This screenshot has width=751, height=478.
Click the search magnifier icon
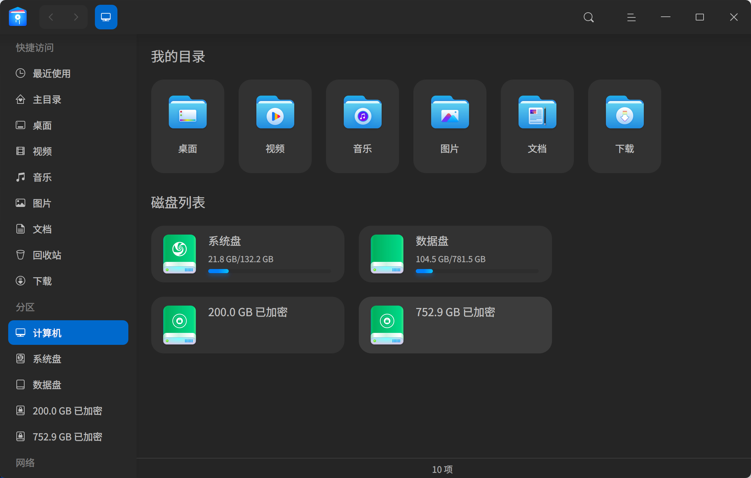[x=589, y=17]
